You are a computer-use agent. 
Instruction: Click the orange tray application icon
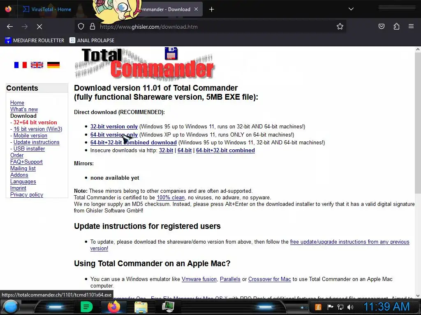(318, 307)
